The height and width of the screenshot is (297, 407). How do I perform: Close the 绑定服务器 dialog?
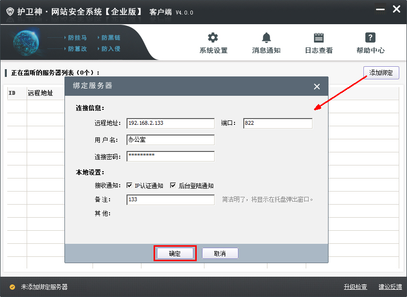tap(317, 87)
